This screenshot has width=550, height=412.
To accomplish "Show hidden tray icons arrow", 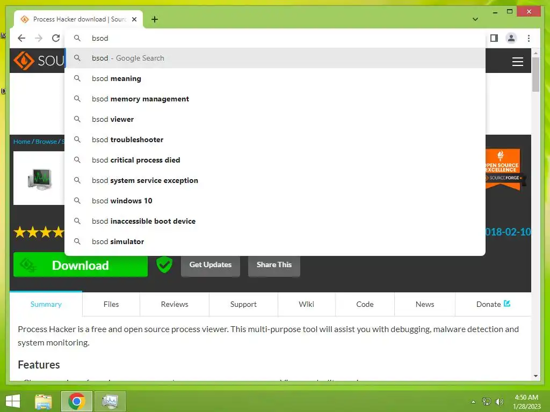I will (473, 401).
